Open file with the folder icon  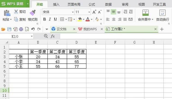click(x=3, y=29)
